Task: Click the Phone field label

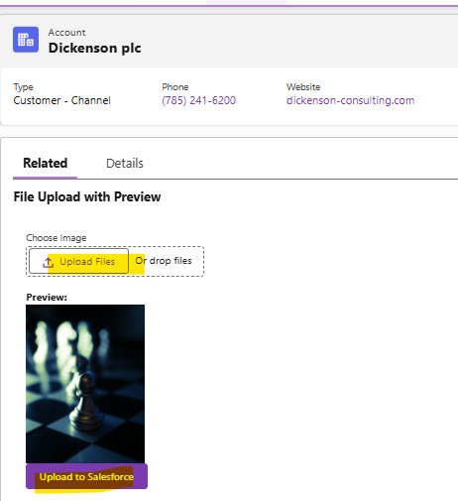Action: tap(175, 87)
